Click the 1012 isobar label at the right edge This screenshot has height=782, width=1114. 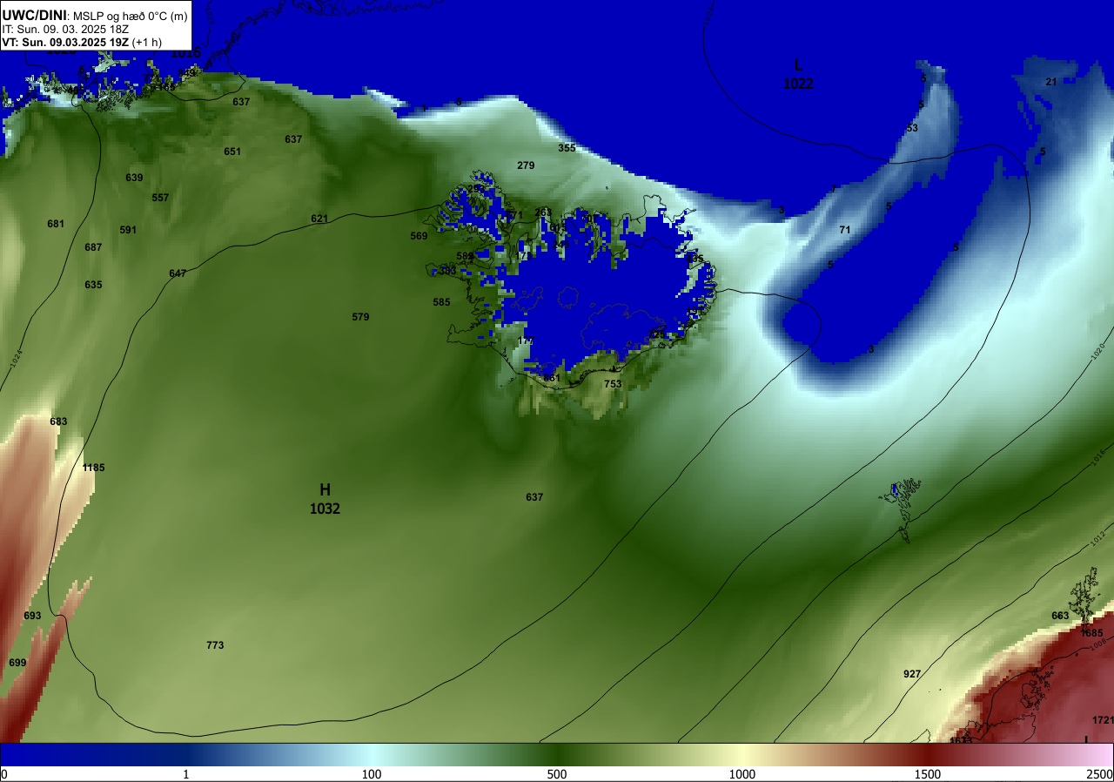[1097, 537]
